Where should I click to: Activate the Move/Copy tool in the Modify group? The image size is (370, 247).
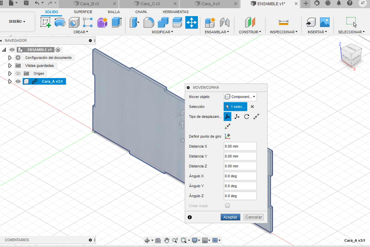(191, 22)
